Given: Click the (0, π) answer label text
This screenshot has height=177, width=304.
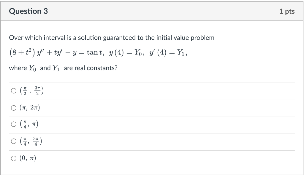Looking at the screenshot, I should pos(28,158).
